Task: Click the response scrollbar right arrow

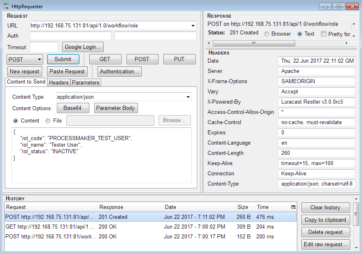Action: tap(353, 43)
